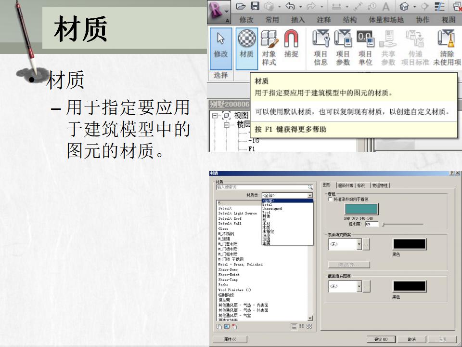The width and height of the screenshot is (462, 347).
Task: Switch to 渲染外观 tab in materials dialog
Action: click(346, 186)
